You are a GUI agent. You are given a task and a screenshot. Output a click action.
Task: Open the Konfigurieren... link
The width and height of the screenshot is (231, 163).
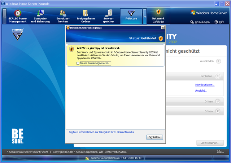(205, 85)
